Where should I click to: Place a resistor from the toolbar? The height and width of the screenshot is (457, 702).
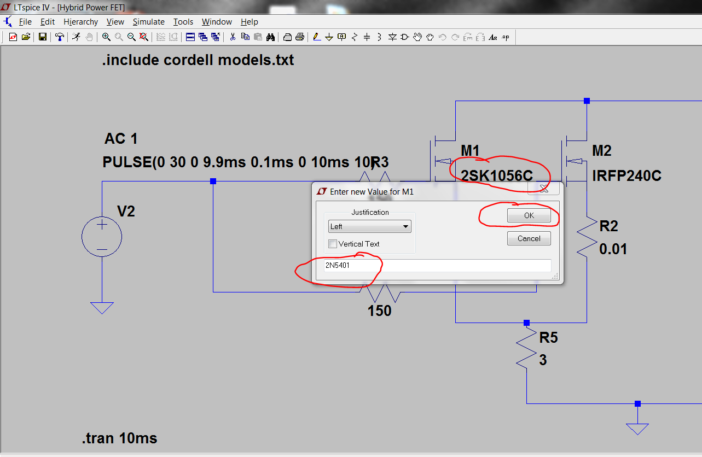click(354, 37)
